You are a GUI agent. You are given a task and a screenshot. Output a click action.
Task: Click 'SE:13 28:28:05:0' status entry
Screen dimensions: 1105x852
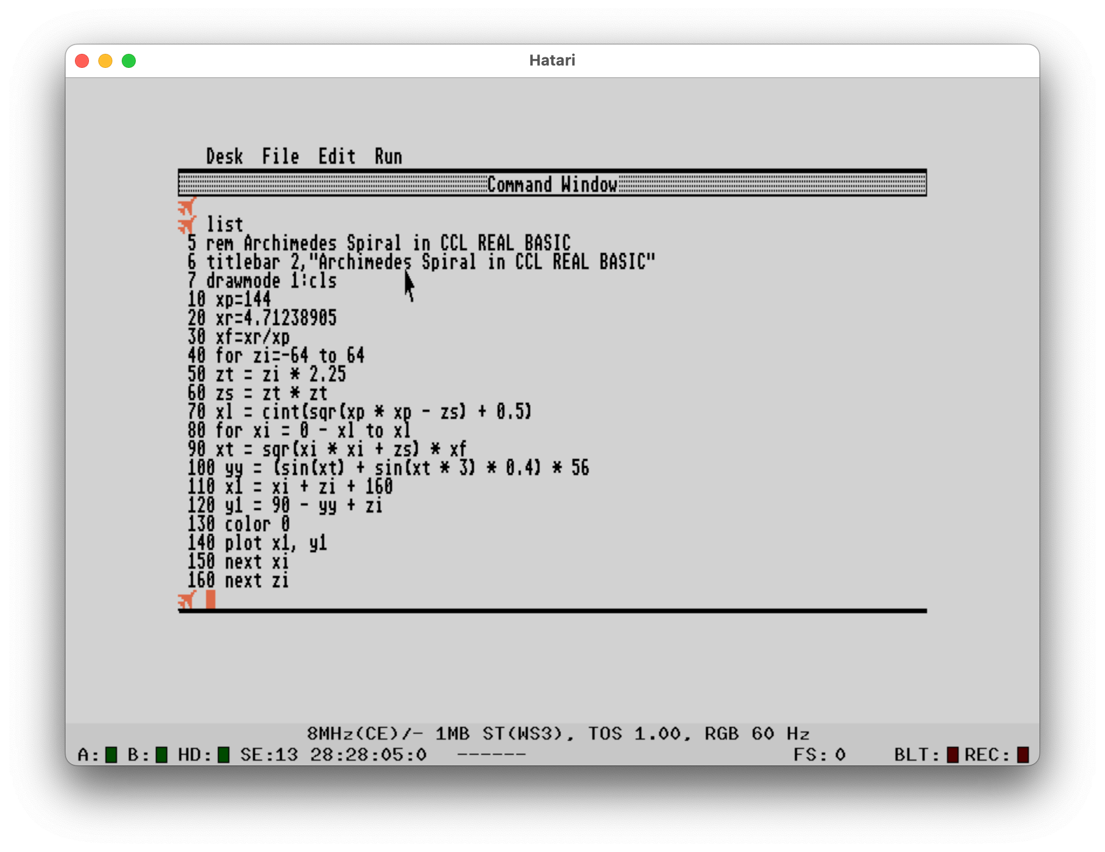(333, 755)
